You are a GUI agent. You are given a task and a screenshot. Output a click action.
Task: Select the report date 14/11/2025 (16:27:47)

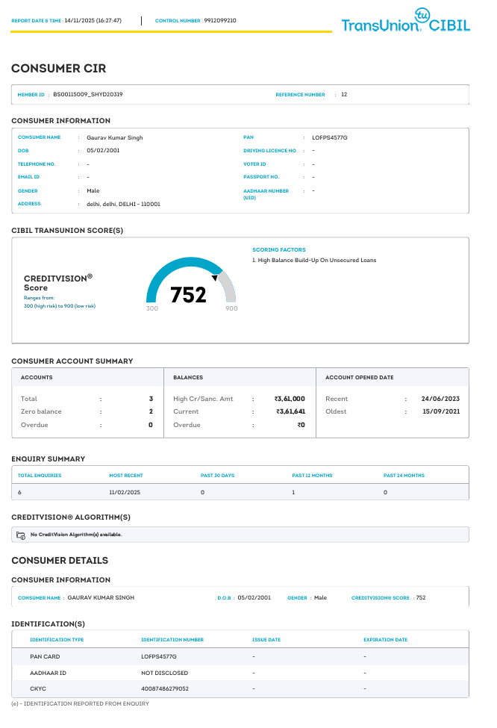(x=93, y=20)
